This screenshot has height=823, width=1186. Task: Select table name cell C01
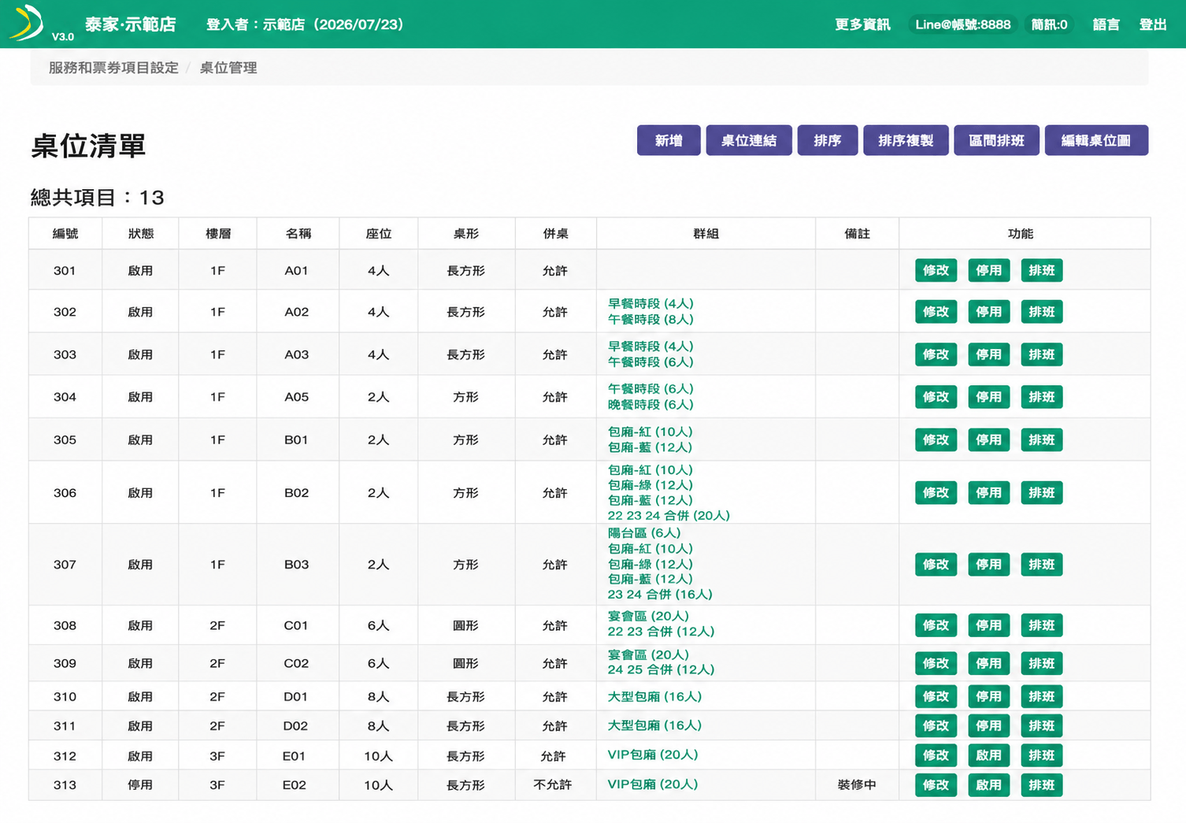tap(296, 625)
